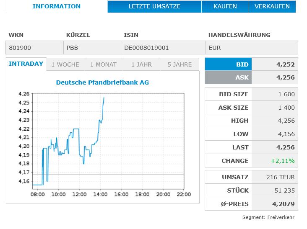Switch to LETZTE UMSÄTZE tab
The height and width of the screenshot is (229, 307).
[154, 7]
